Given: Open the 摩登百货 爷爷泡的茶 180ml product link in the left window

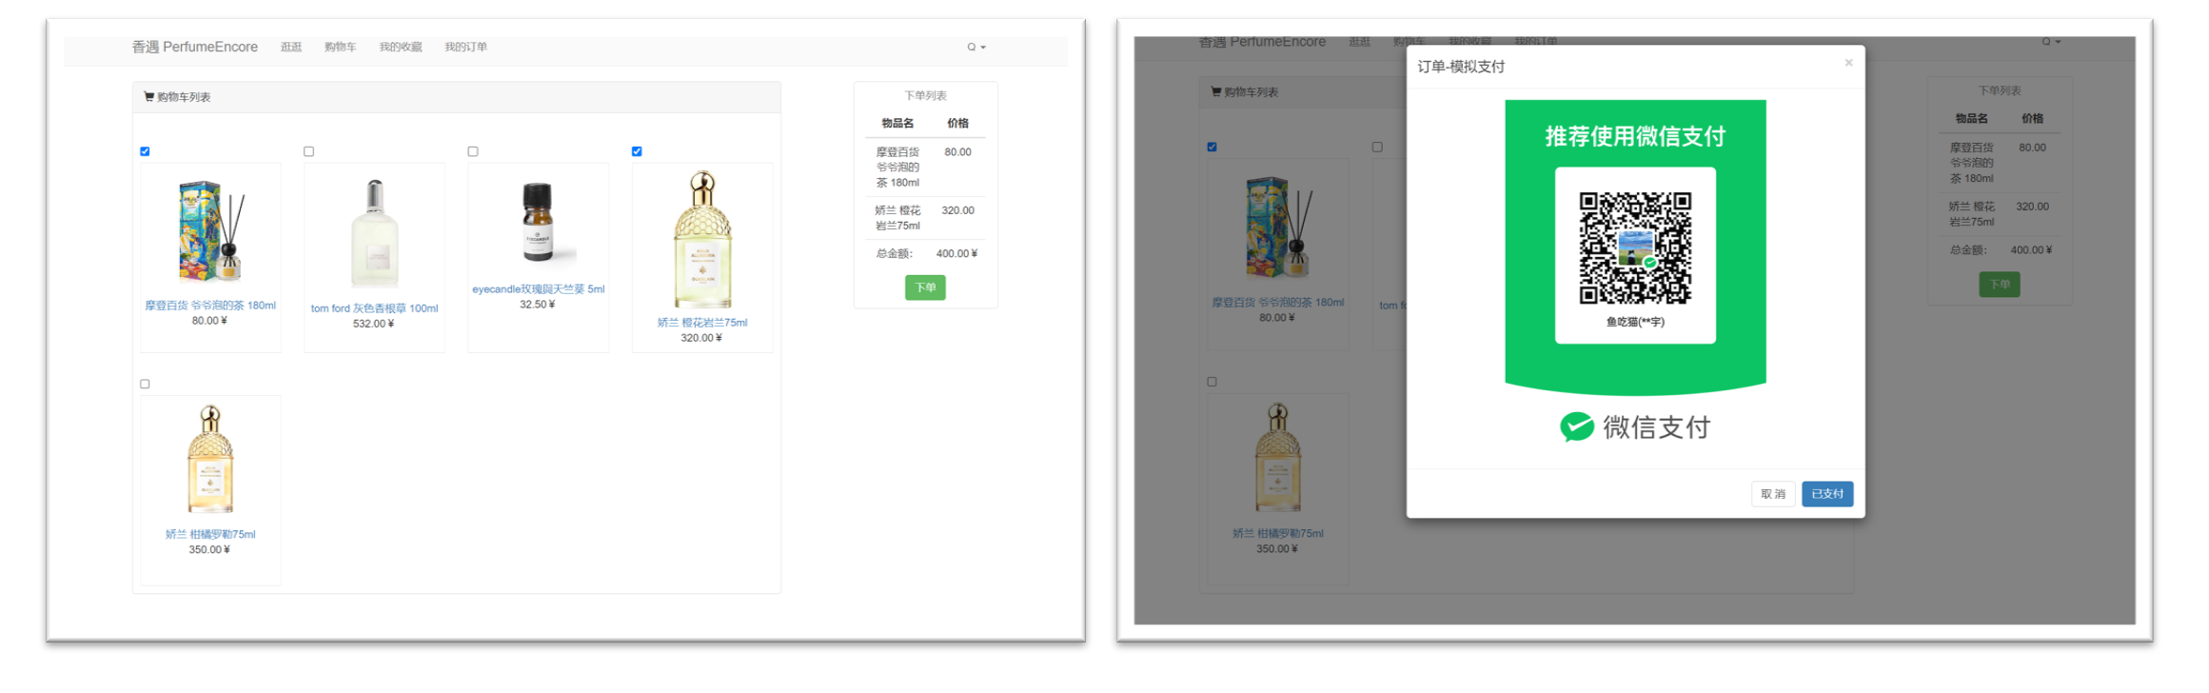Looking at the screenshot, I should click(x=210, y=306).
